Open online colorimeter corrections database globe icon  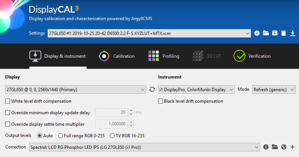(x=284, y=147)
